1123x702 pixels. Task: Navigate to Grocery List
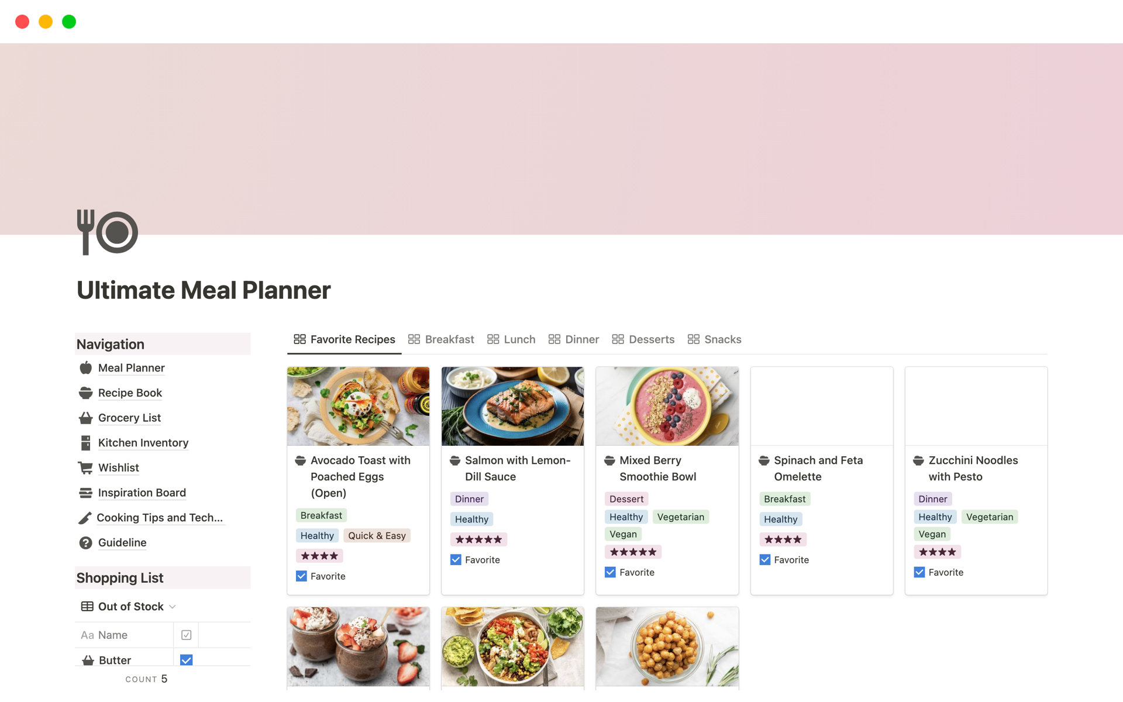129,417
